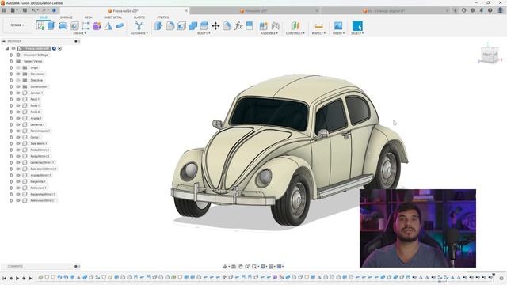
Task: Expand the Named Views node
Action: [12, 61]
